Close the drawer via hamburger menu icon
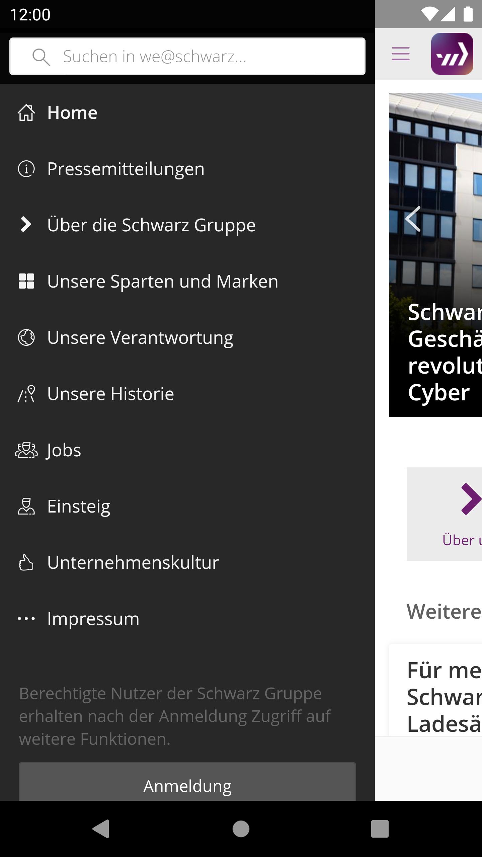482x857 pixels. tap(401, 54)
